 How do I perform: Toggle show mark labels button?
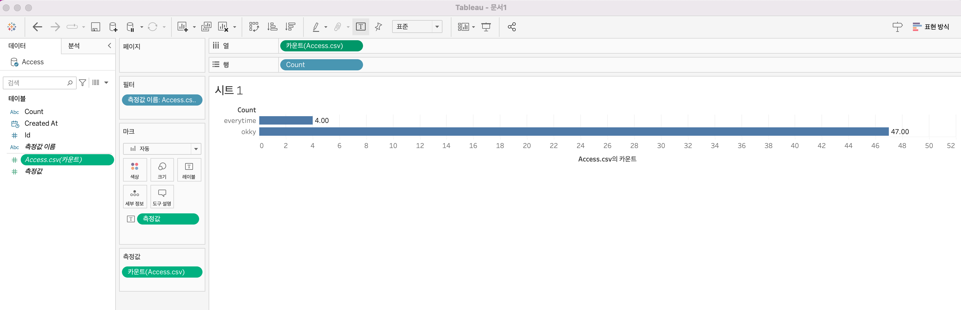tap(361, 27)
